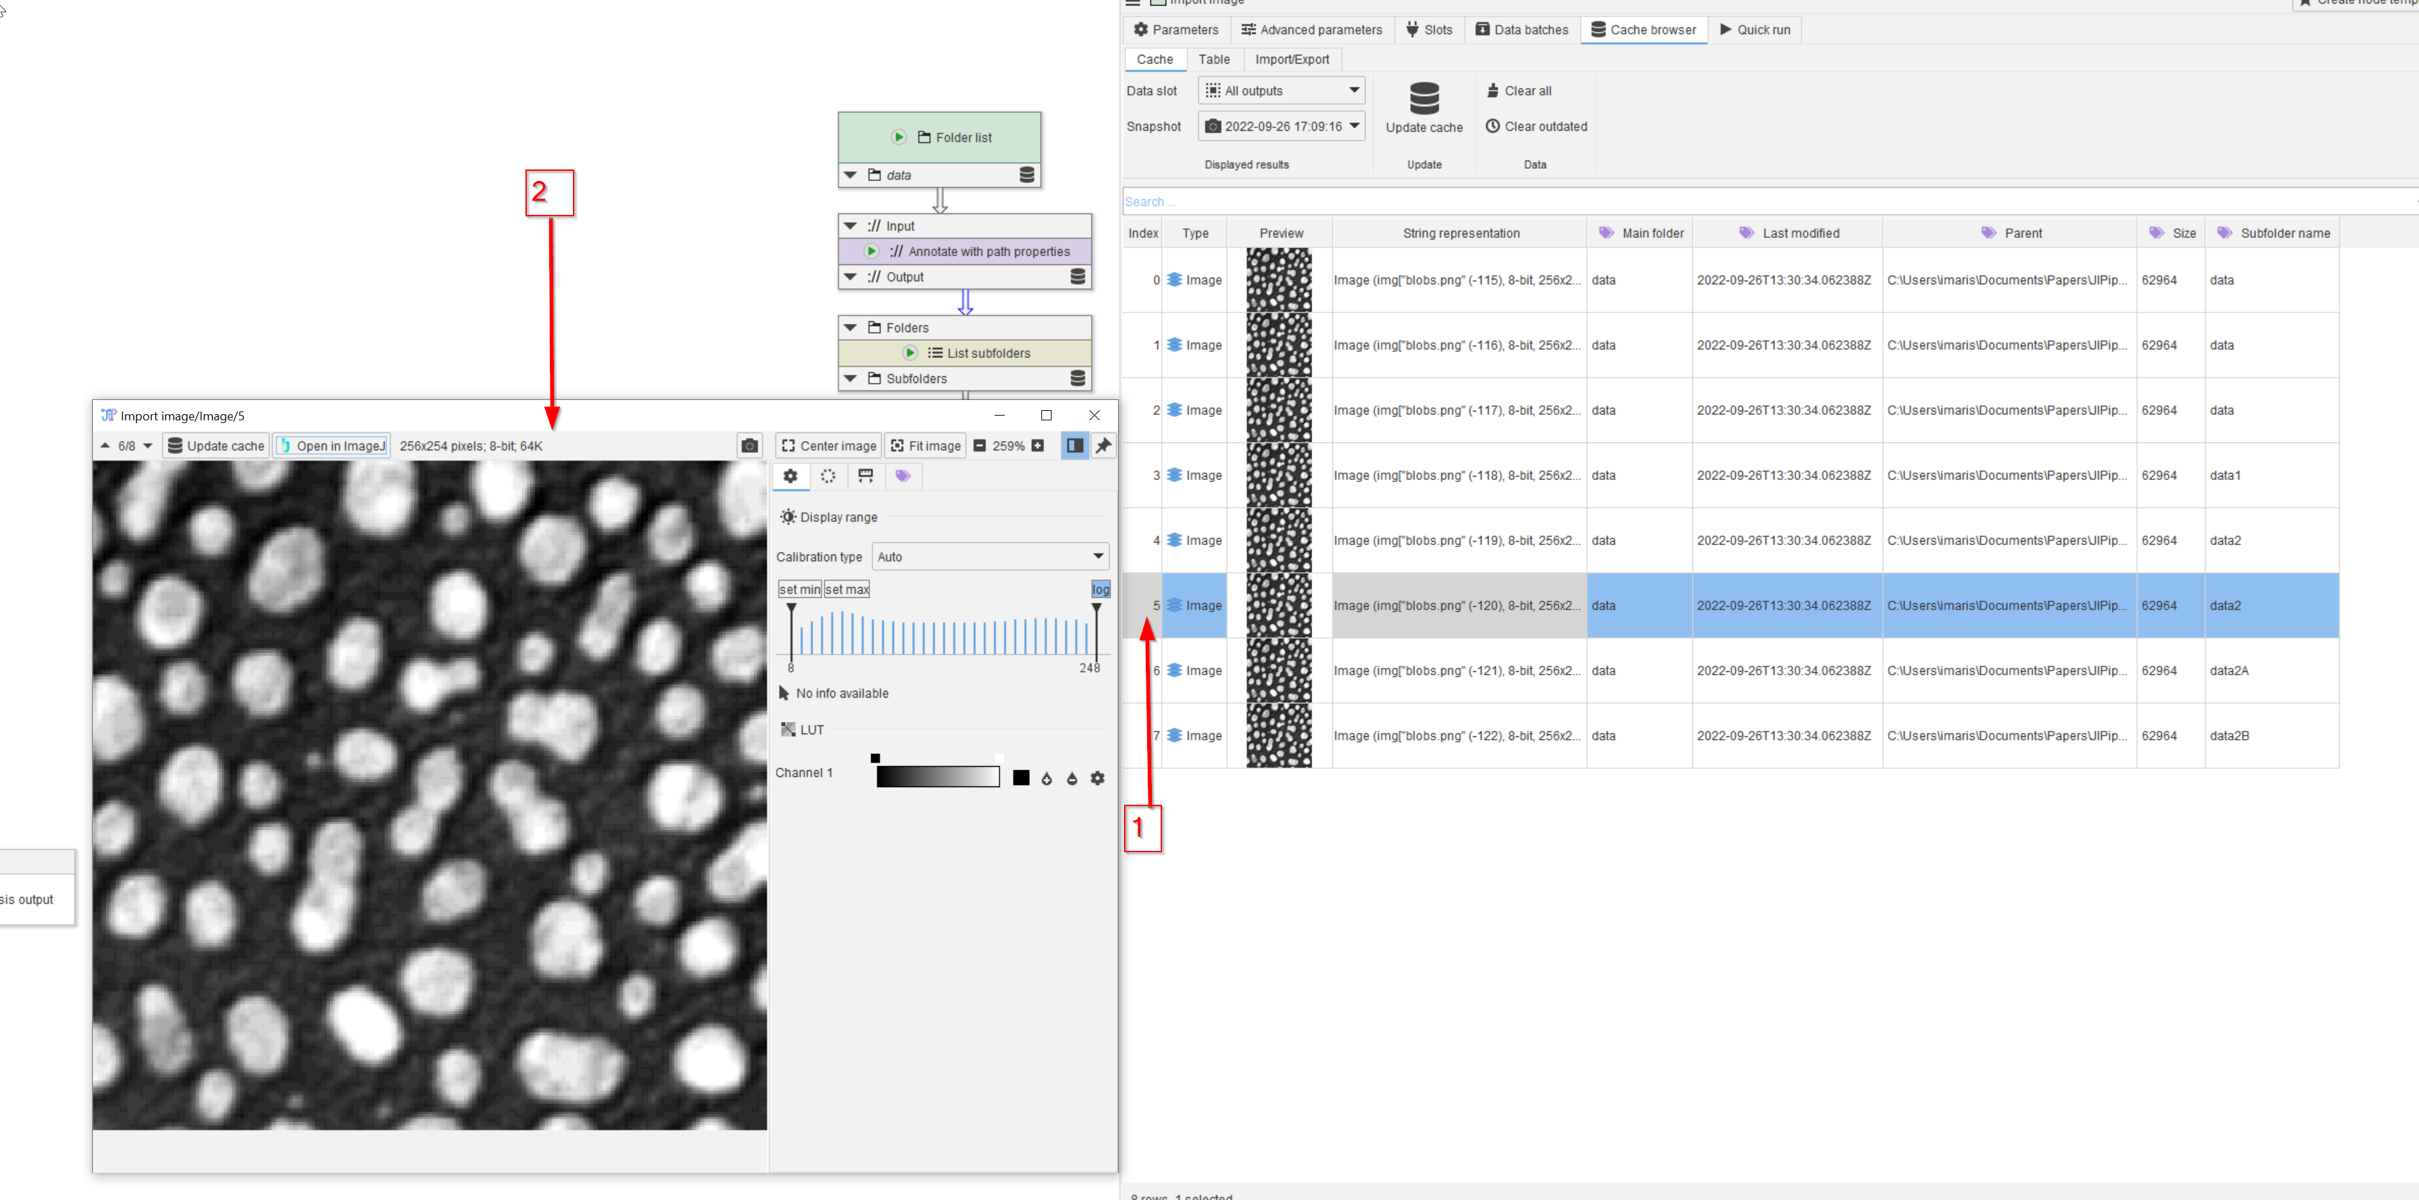Click the Channel 1 LUT gear icon
The height and width of the screenshot is (1200, 2419).
pos(1097,778)
